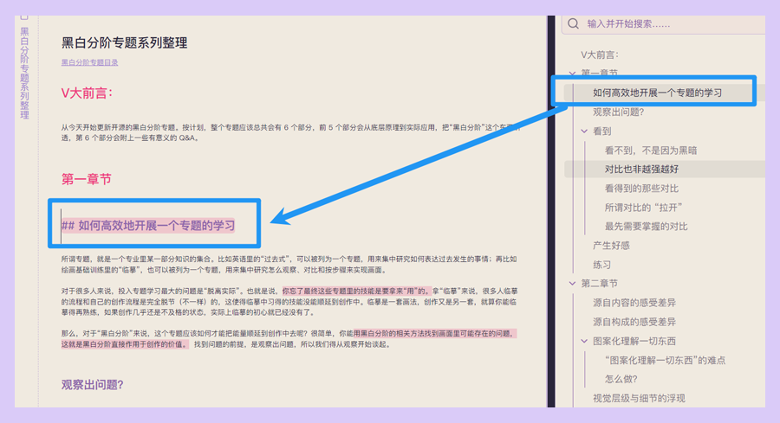
Task: Place cursor in ## 如何高效地开展一个专题的学习 heading
Action: (x=148, y=226)
